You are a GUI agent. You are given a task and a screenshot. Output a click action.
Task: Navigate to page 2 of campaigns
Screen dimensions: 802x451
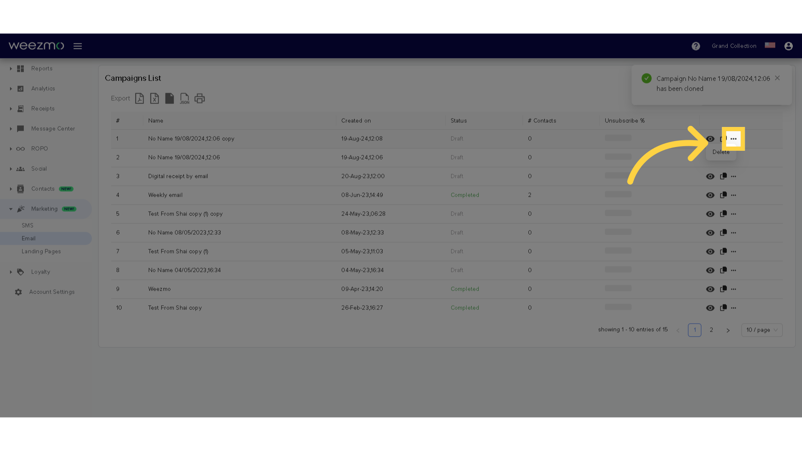(x=711, y=329)
